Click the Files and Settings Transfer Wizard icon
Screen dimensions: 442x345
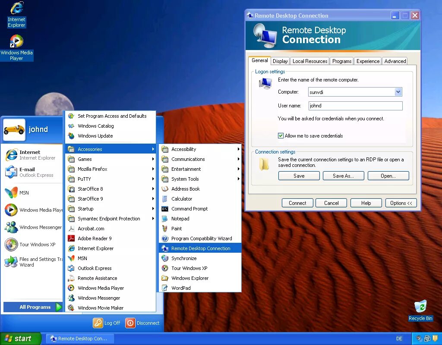click(x=11, y=262)
